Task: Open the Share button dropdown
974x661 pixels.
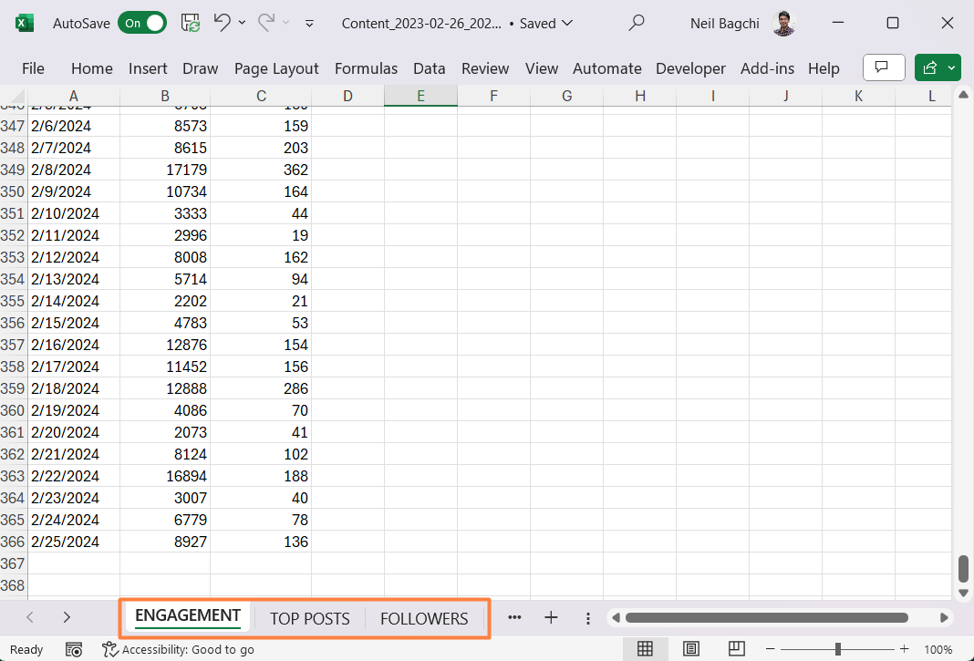Action: 950,67
